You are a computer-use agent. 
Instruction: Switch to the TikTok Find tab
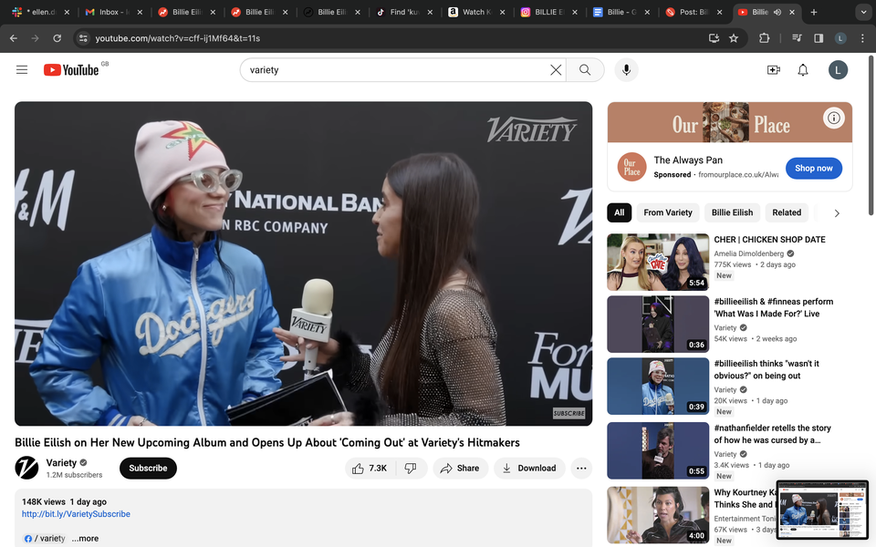404,12
